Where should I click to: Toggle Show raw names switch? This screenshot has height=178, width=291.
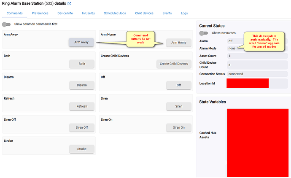click(x=203, y=33)
